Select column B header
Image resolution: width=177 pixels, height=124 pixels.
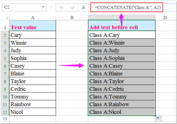tap(72, 18)
